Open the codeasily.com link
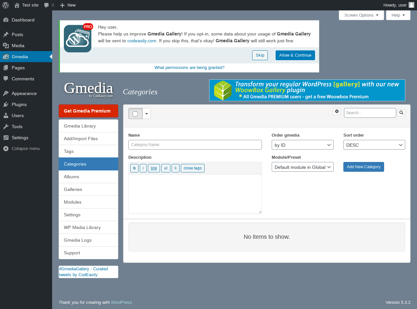 pyautogui.click(x=142, y=41)
